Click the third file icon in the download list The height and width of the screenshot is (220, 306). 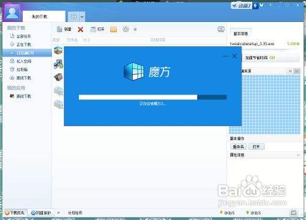click(x=58, y=77)
